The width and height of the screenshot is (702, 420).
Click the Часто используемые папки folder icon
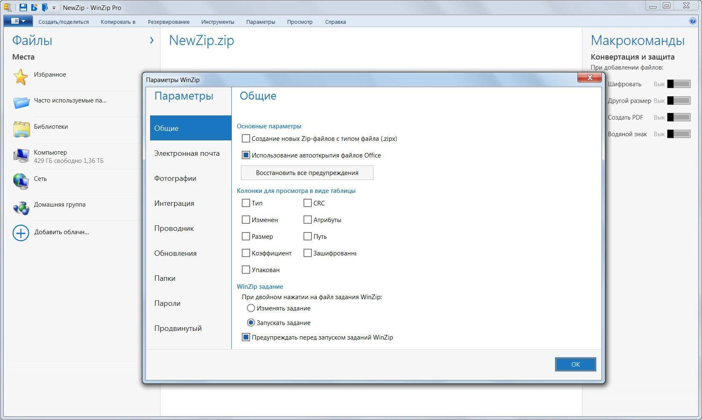pos(21,102)
